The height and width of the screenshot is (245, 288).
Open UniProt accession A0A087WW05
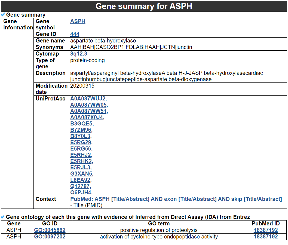tap(88, 105)
